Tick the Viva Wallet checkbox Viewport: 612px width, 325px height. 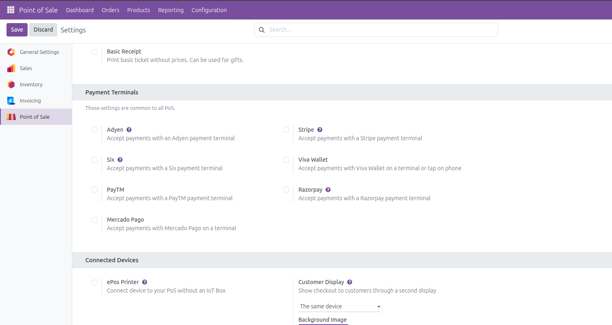coord(286,160)
